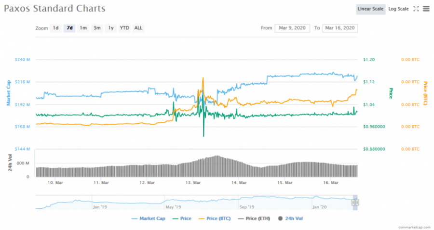Click navigator timeline near Sep '19
This screenshot has width=434, height=230.
[247, 207]
